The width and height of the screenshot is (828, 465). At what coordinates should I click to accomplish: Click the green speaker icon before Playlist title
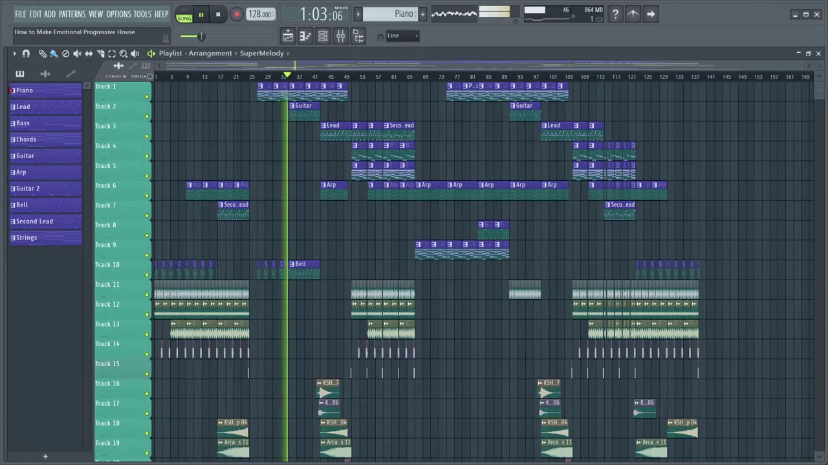coord(151,54)
